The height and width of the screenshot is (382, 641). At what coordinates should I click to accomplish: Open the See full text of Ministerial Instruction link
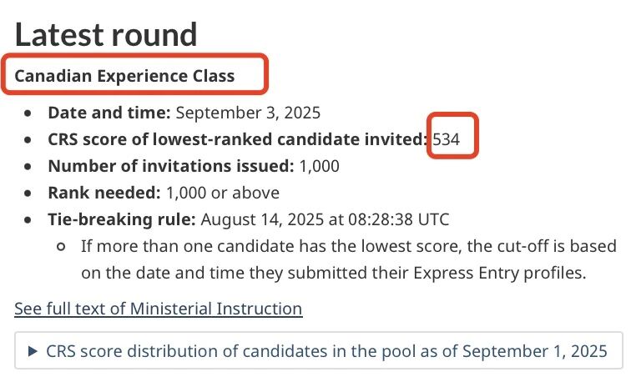click(159, 309)
